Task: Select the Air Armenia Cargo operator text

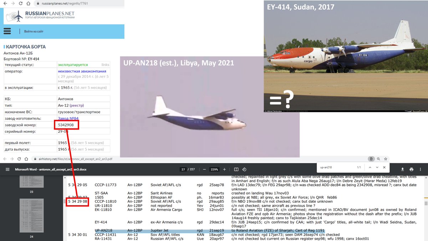Action: [x=166, y=210]
